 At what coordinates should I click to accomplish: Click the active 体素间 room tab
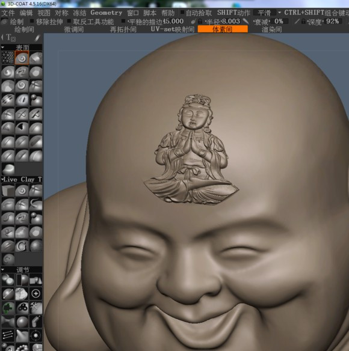(223, 29)
